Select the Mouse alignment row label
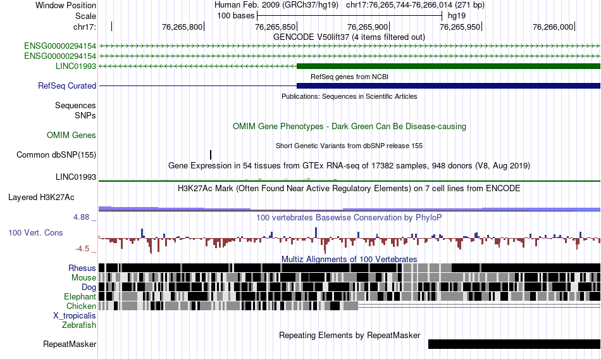Image resolution: width=601 pixels, height=359 pixels. point(84,278)
